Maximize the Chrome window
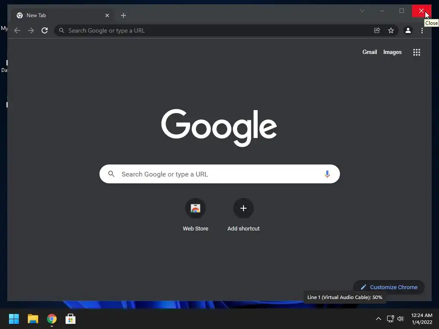 click(401, 11)
